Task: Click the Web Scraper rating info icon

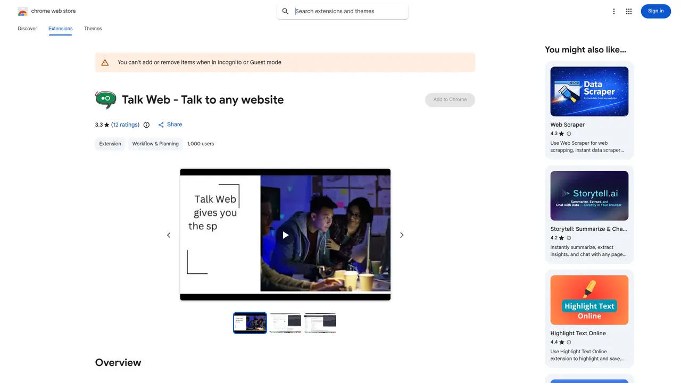Action: (x=569, y=134)
